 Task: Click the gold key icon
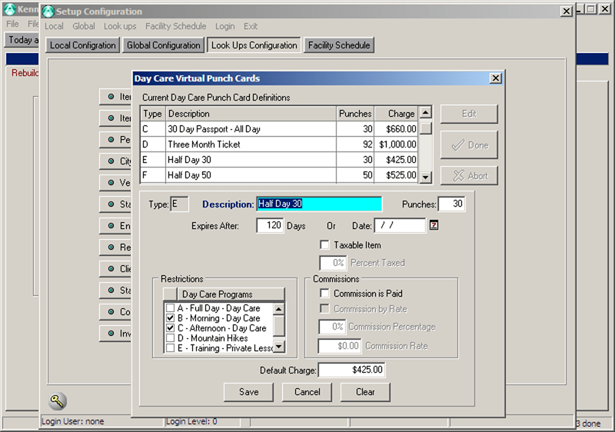(58, 400)
